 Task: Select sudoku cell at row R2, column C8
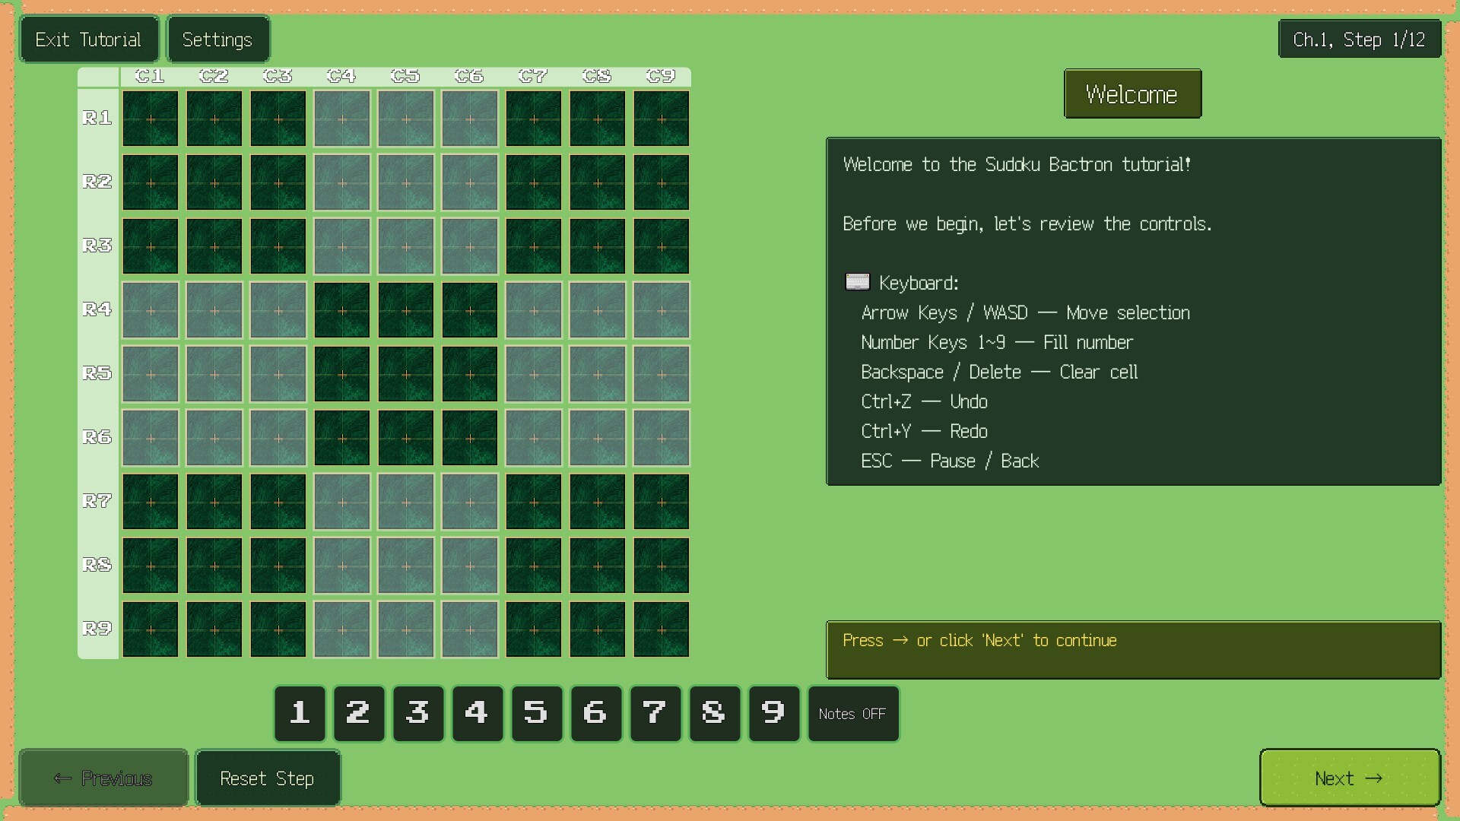598,182
